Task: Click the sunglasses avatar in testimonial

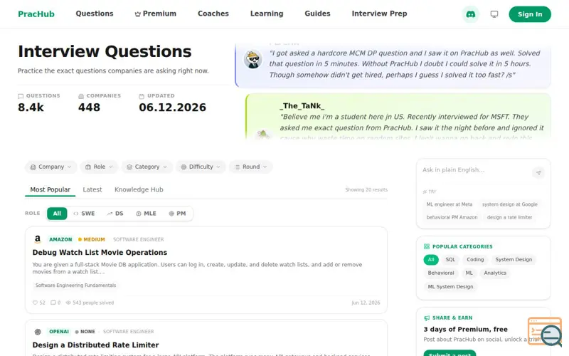Action: 252,60
